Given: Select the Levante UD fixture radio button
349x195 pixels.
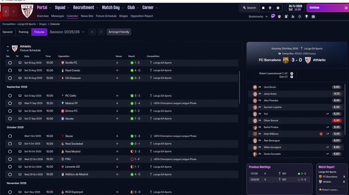Looking at the screenshot, I should [10, 167].
